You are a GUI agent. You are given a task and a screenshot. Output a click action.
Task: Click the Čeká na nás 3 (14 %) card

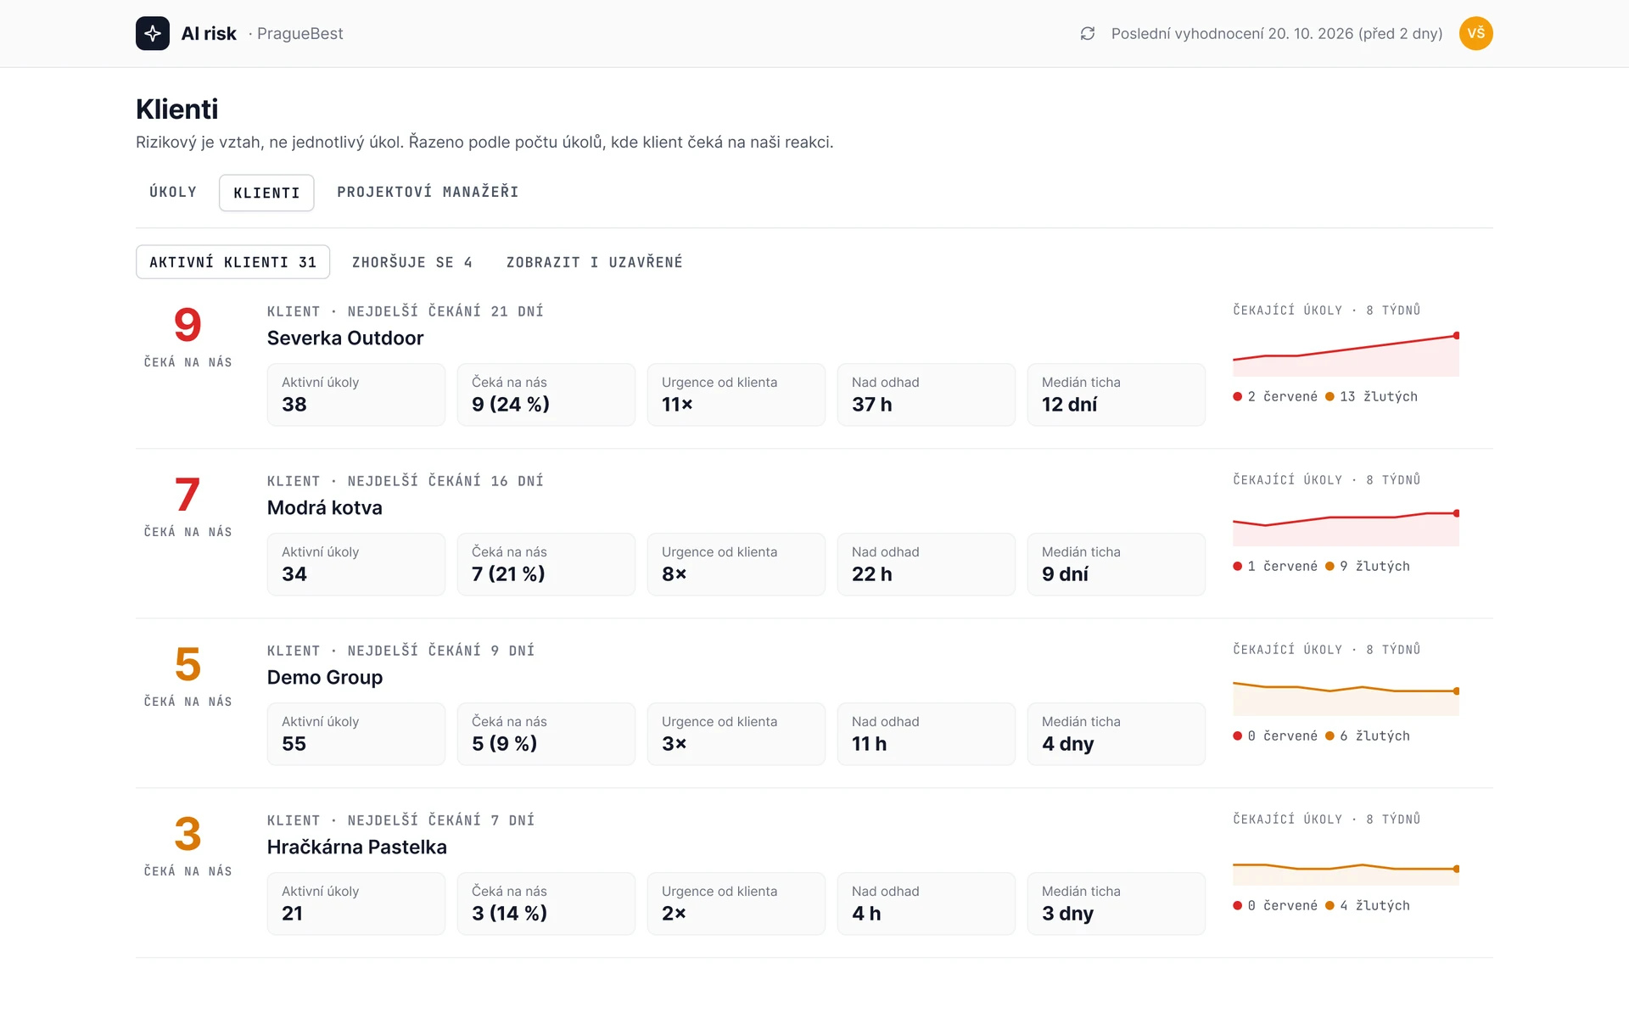coord(546,903)
